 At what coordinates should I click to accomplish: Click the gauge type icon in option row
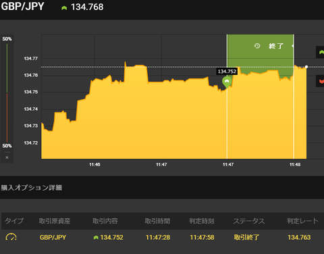[11, 237]
